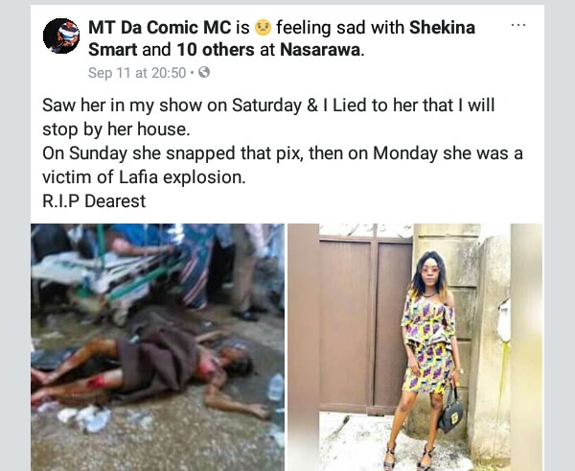The height and width of the screenshot is (471, 575).
Task: Expand the "10 others" tagged people list
Action: point(216,50)
